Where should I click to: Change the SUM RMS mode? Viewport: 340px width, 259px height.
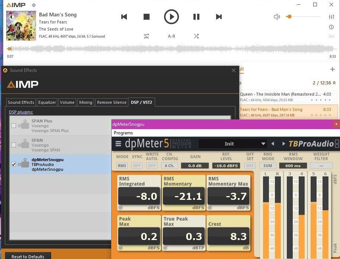(267, 166)
